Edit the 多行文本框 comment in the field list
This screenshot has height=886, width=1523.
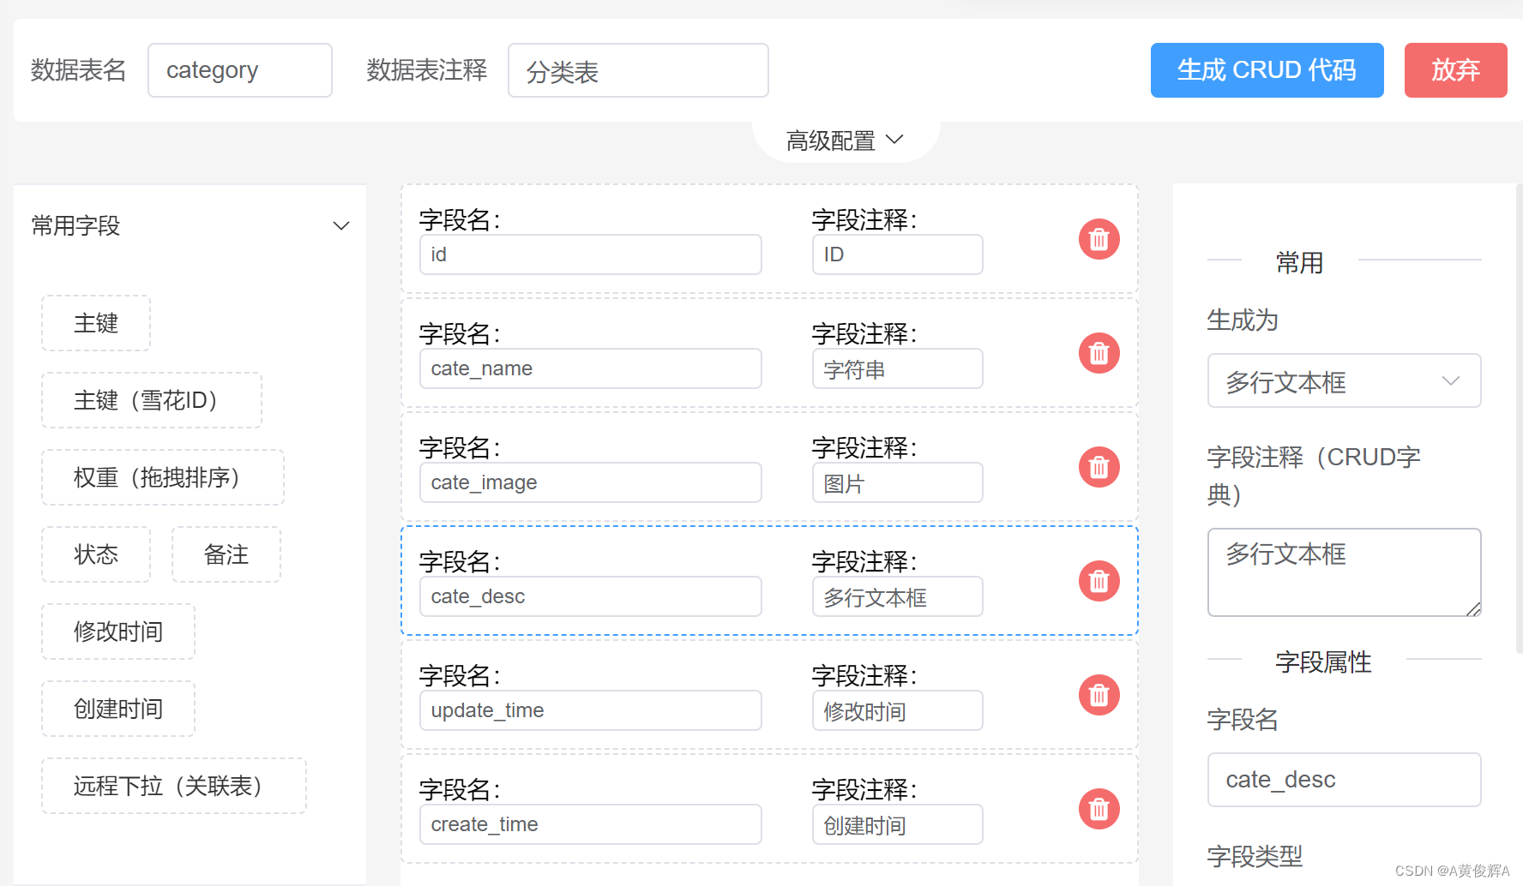[898, 596]
